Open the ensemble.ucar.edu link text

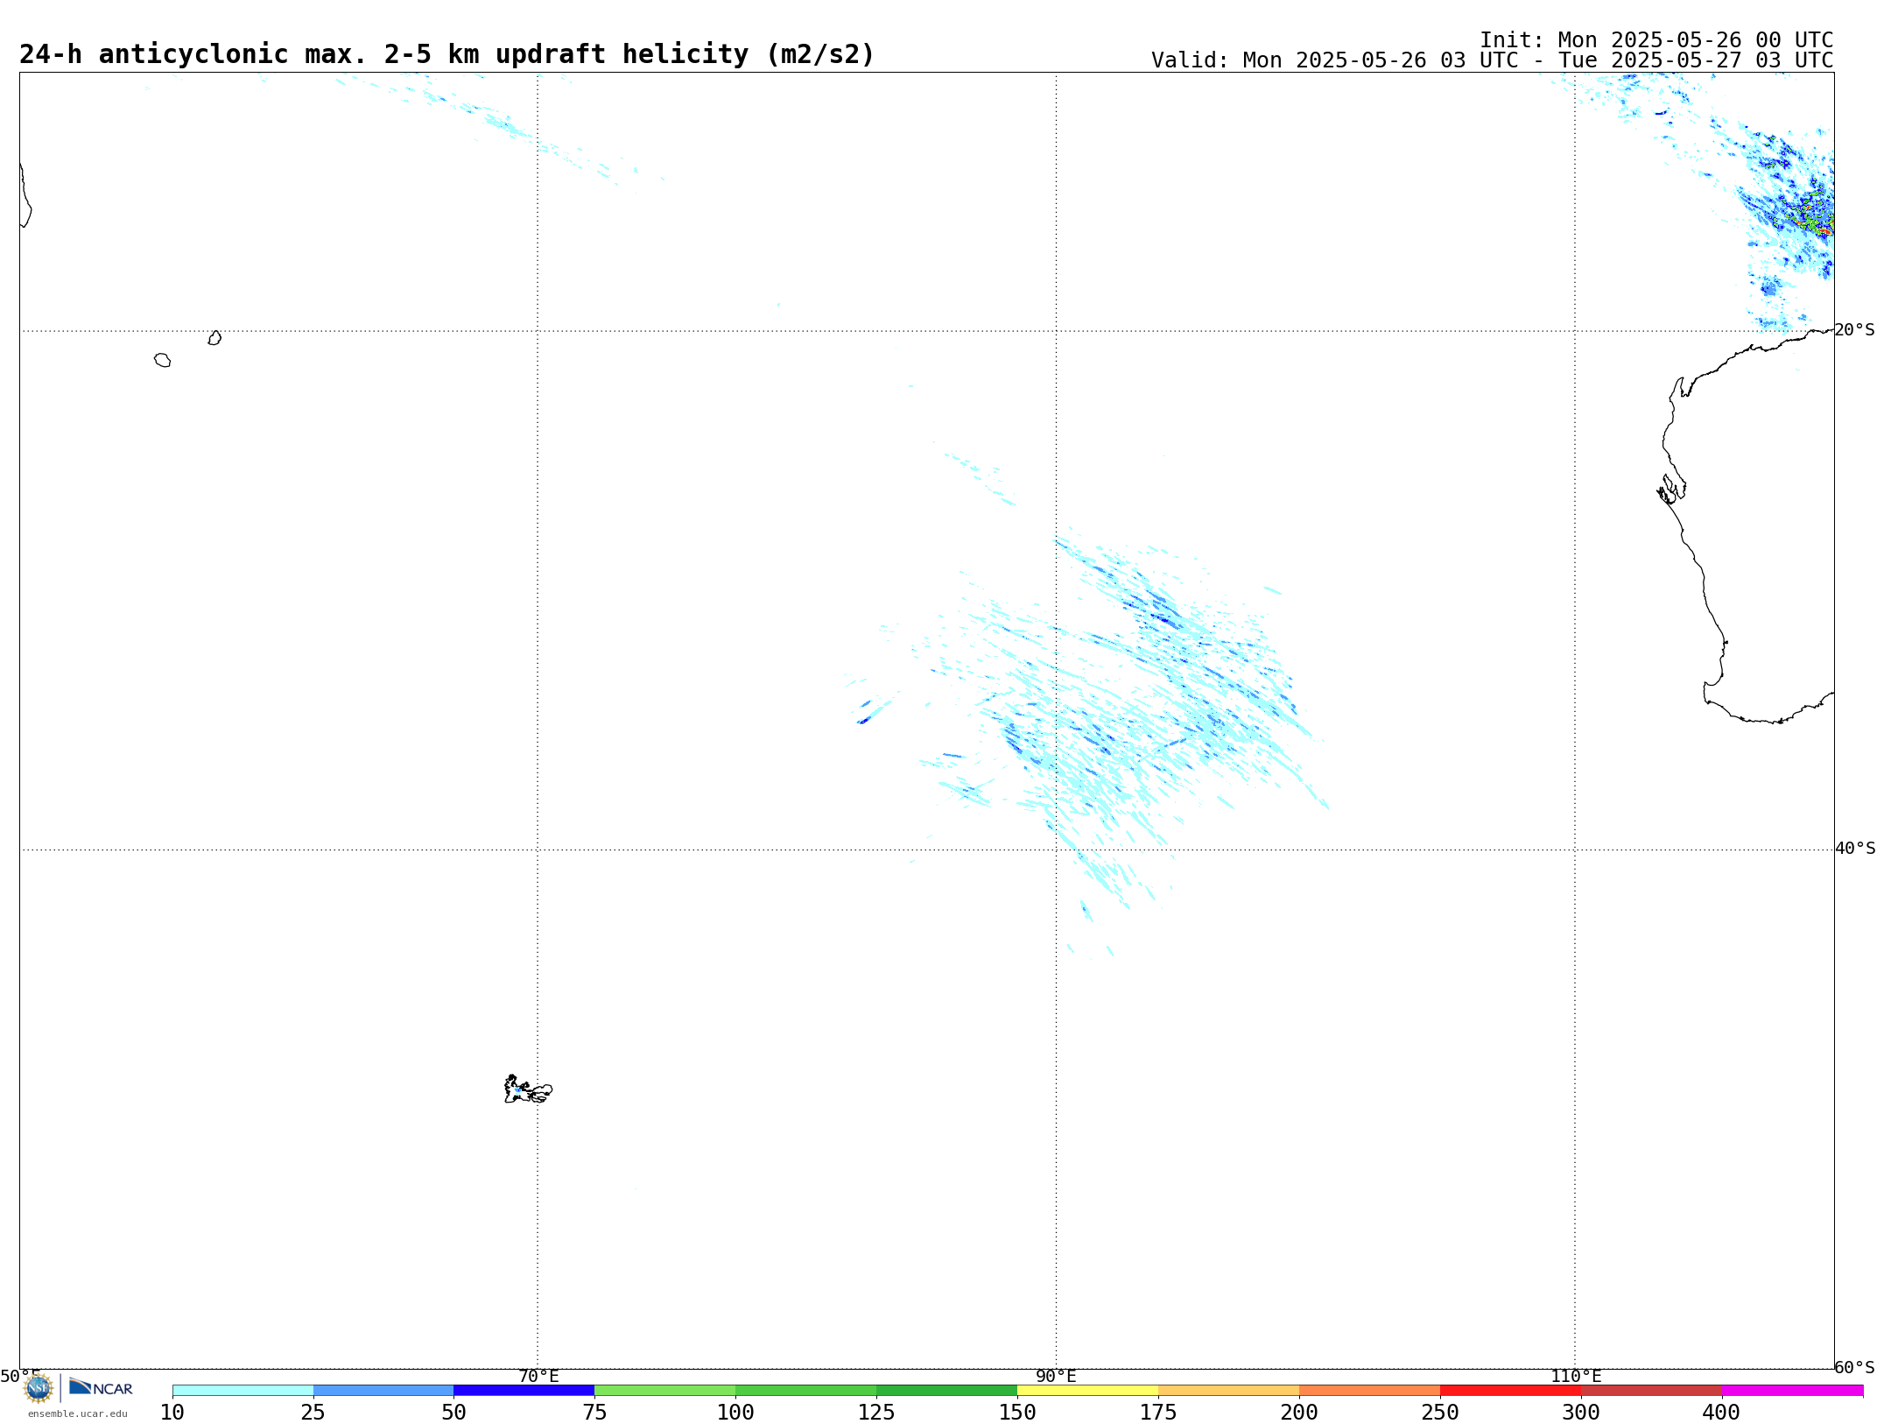tap(78, 1413)
